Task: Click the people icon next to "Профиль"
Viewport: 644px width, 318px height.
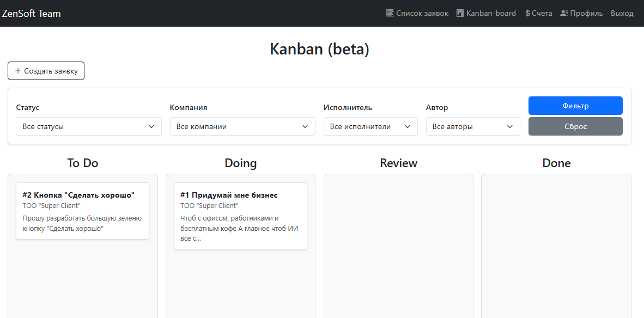Action: pos(564,13)
